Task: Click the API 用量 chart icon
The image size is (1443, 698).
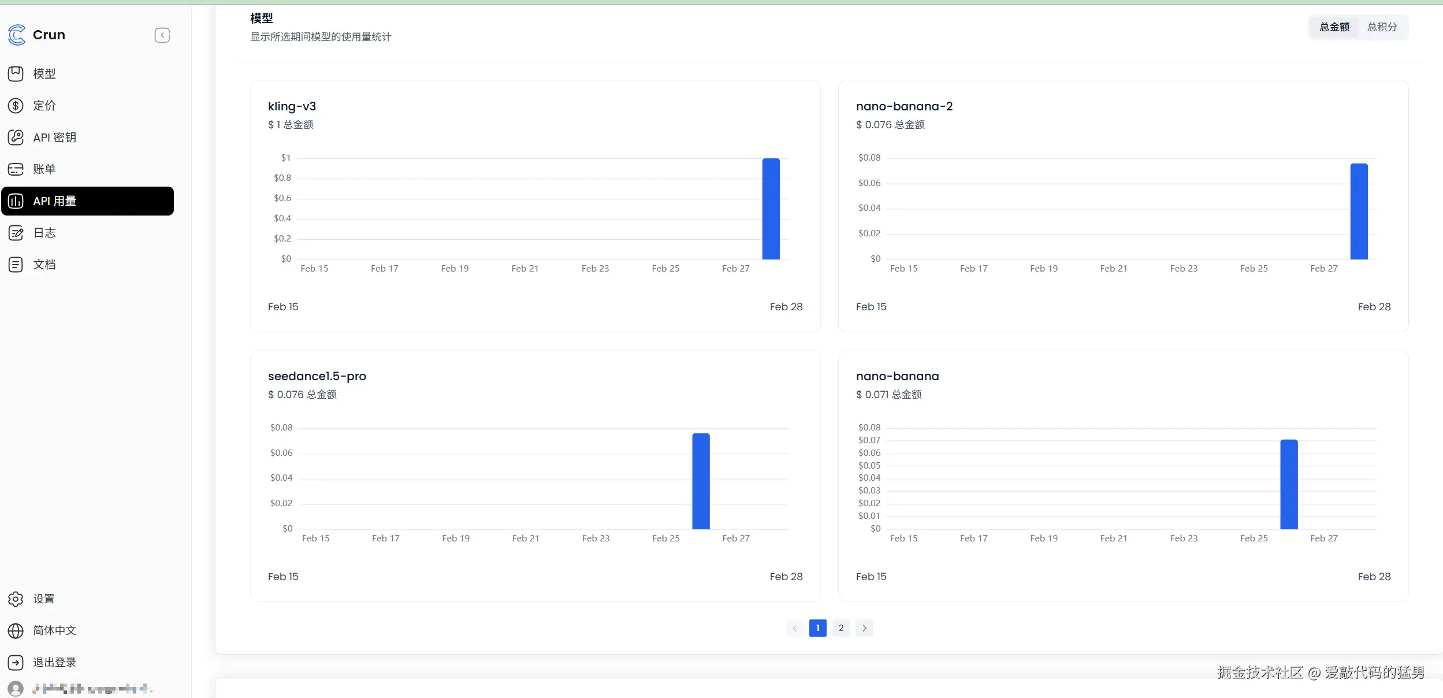Action: coord(16,201)
